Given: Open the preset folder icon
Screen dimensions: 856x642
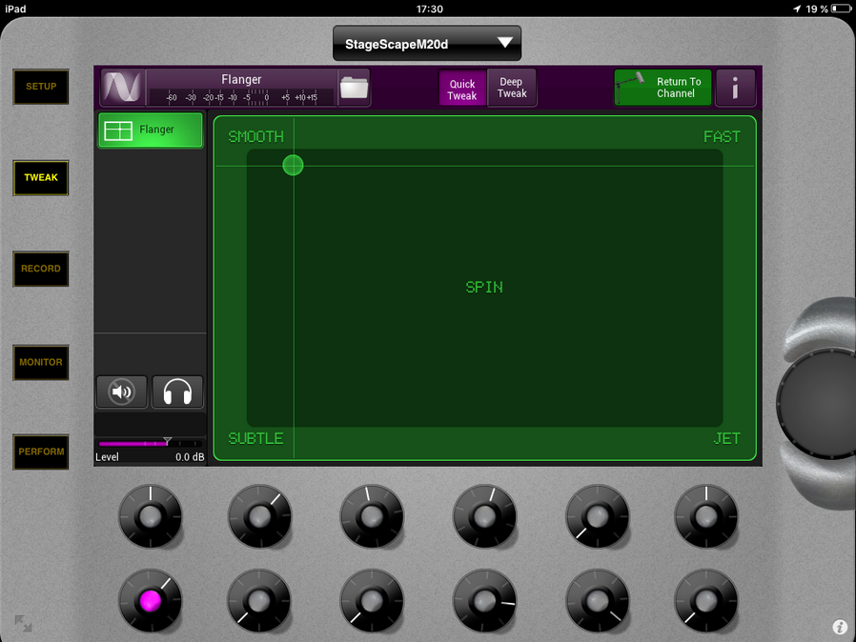Looking at the screenshot, I should [x=354, y=88].
